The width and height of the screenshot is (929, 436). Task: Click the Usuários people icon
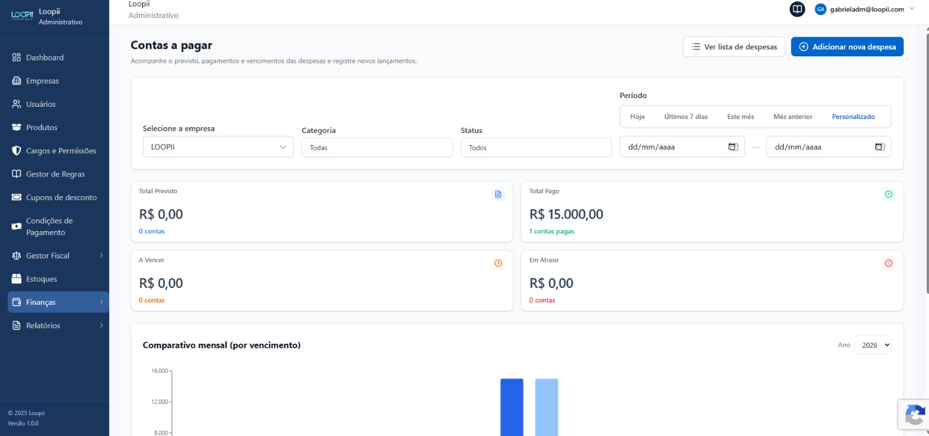tap(16, 104)
